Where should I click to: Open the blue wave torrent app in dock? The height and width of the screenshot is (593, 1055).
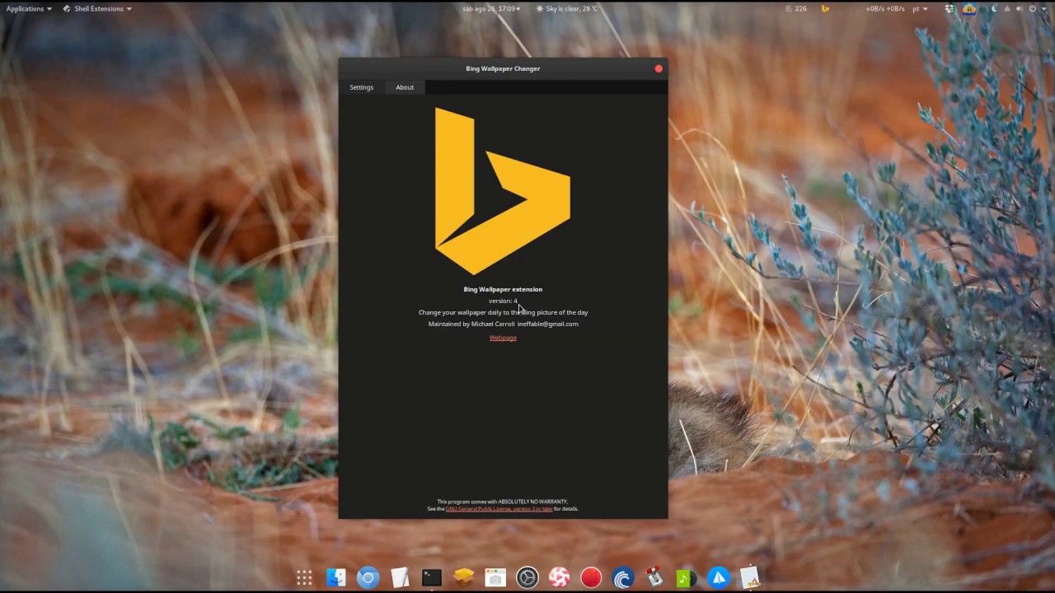[622, 578]
